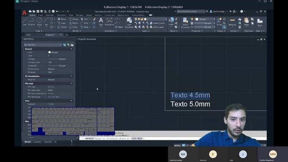This screenshot has height=162, width=288.
Task: Click the Move tool
Action: click(62, 19)
